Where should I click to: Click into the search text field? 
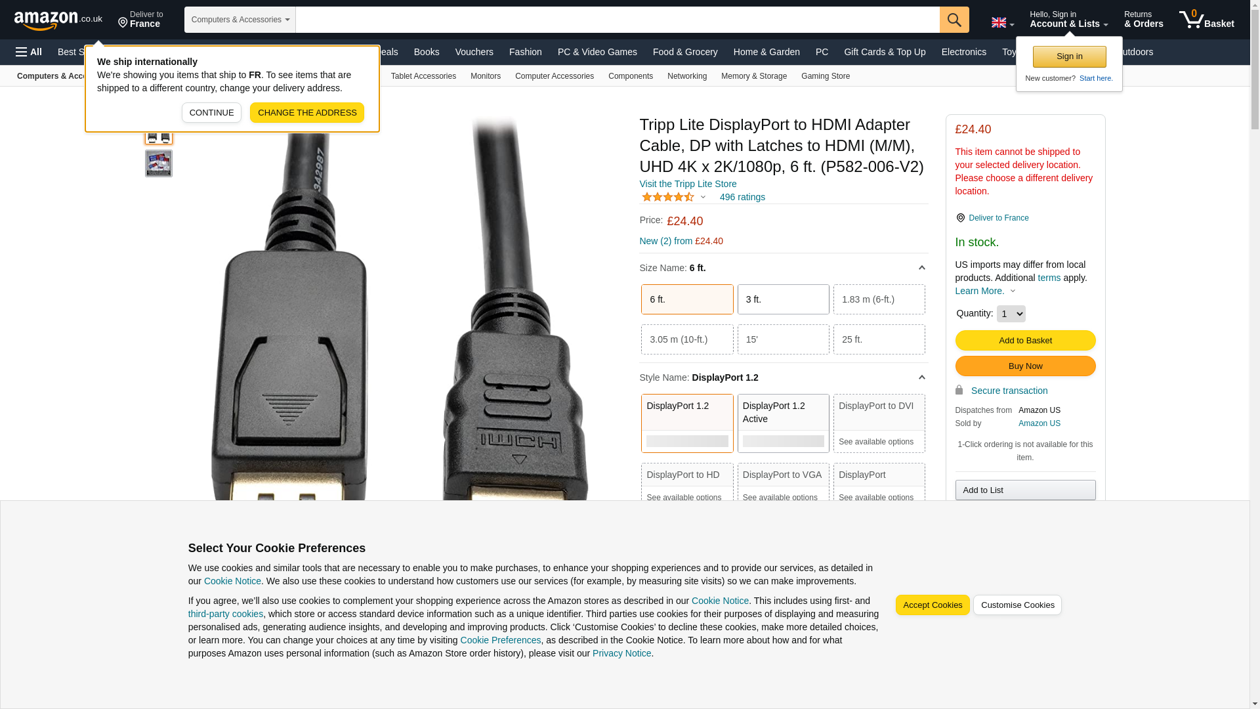click(x=618, y=20)
